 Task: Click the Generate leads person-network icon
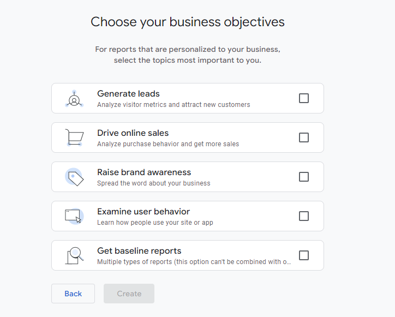(x=74, y=99)
